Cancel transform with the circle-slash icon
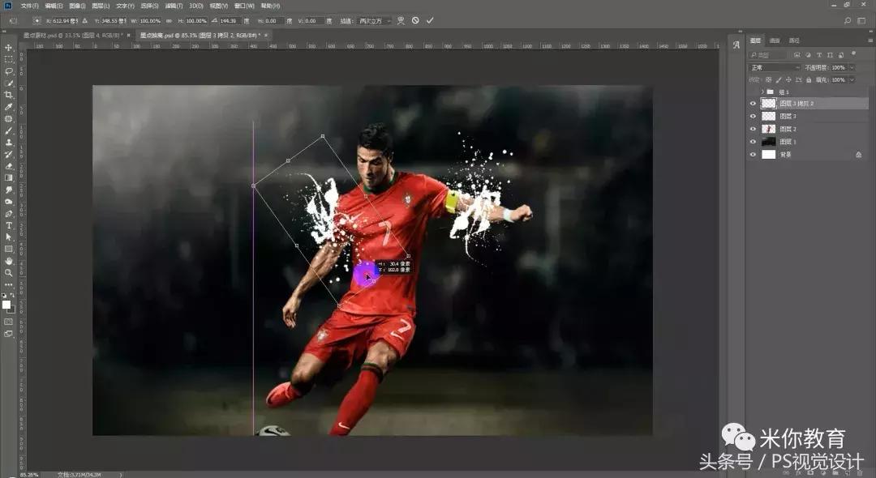The width and height of the screenshot is (876, 478). pyautogui.click(x=415, y=20)
